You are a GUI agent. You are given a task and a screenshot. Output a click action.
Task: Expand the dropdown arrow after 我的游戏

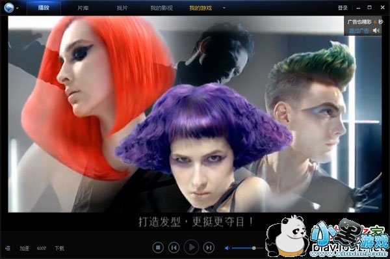pos(224,8)
